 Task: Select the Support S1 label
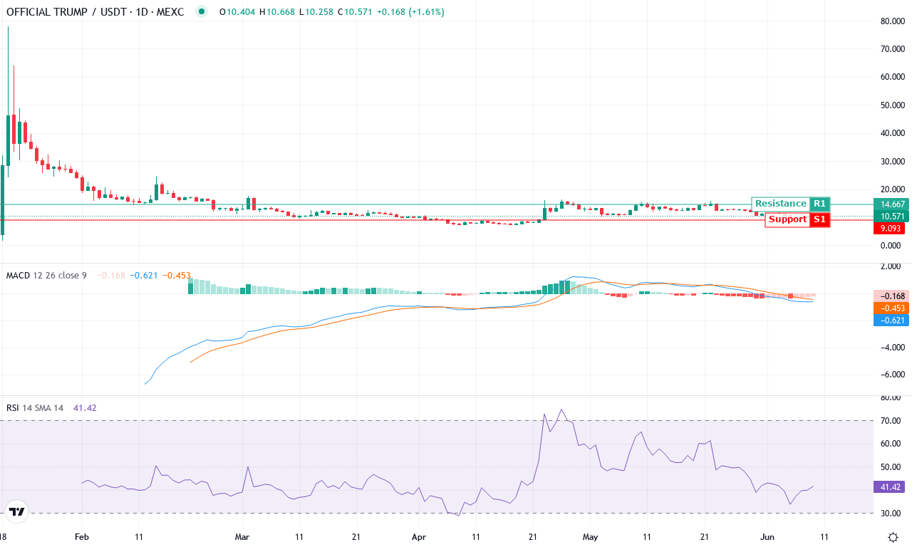[x=797, y=219]
